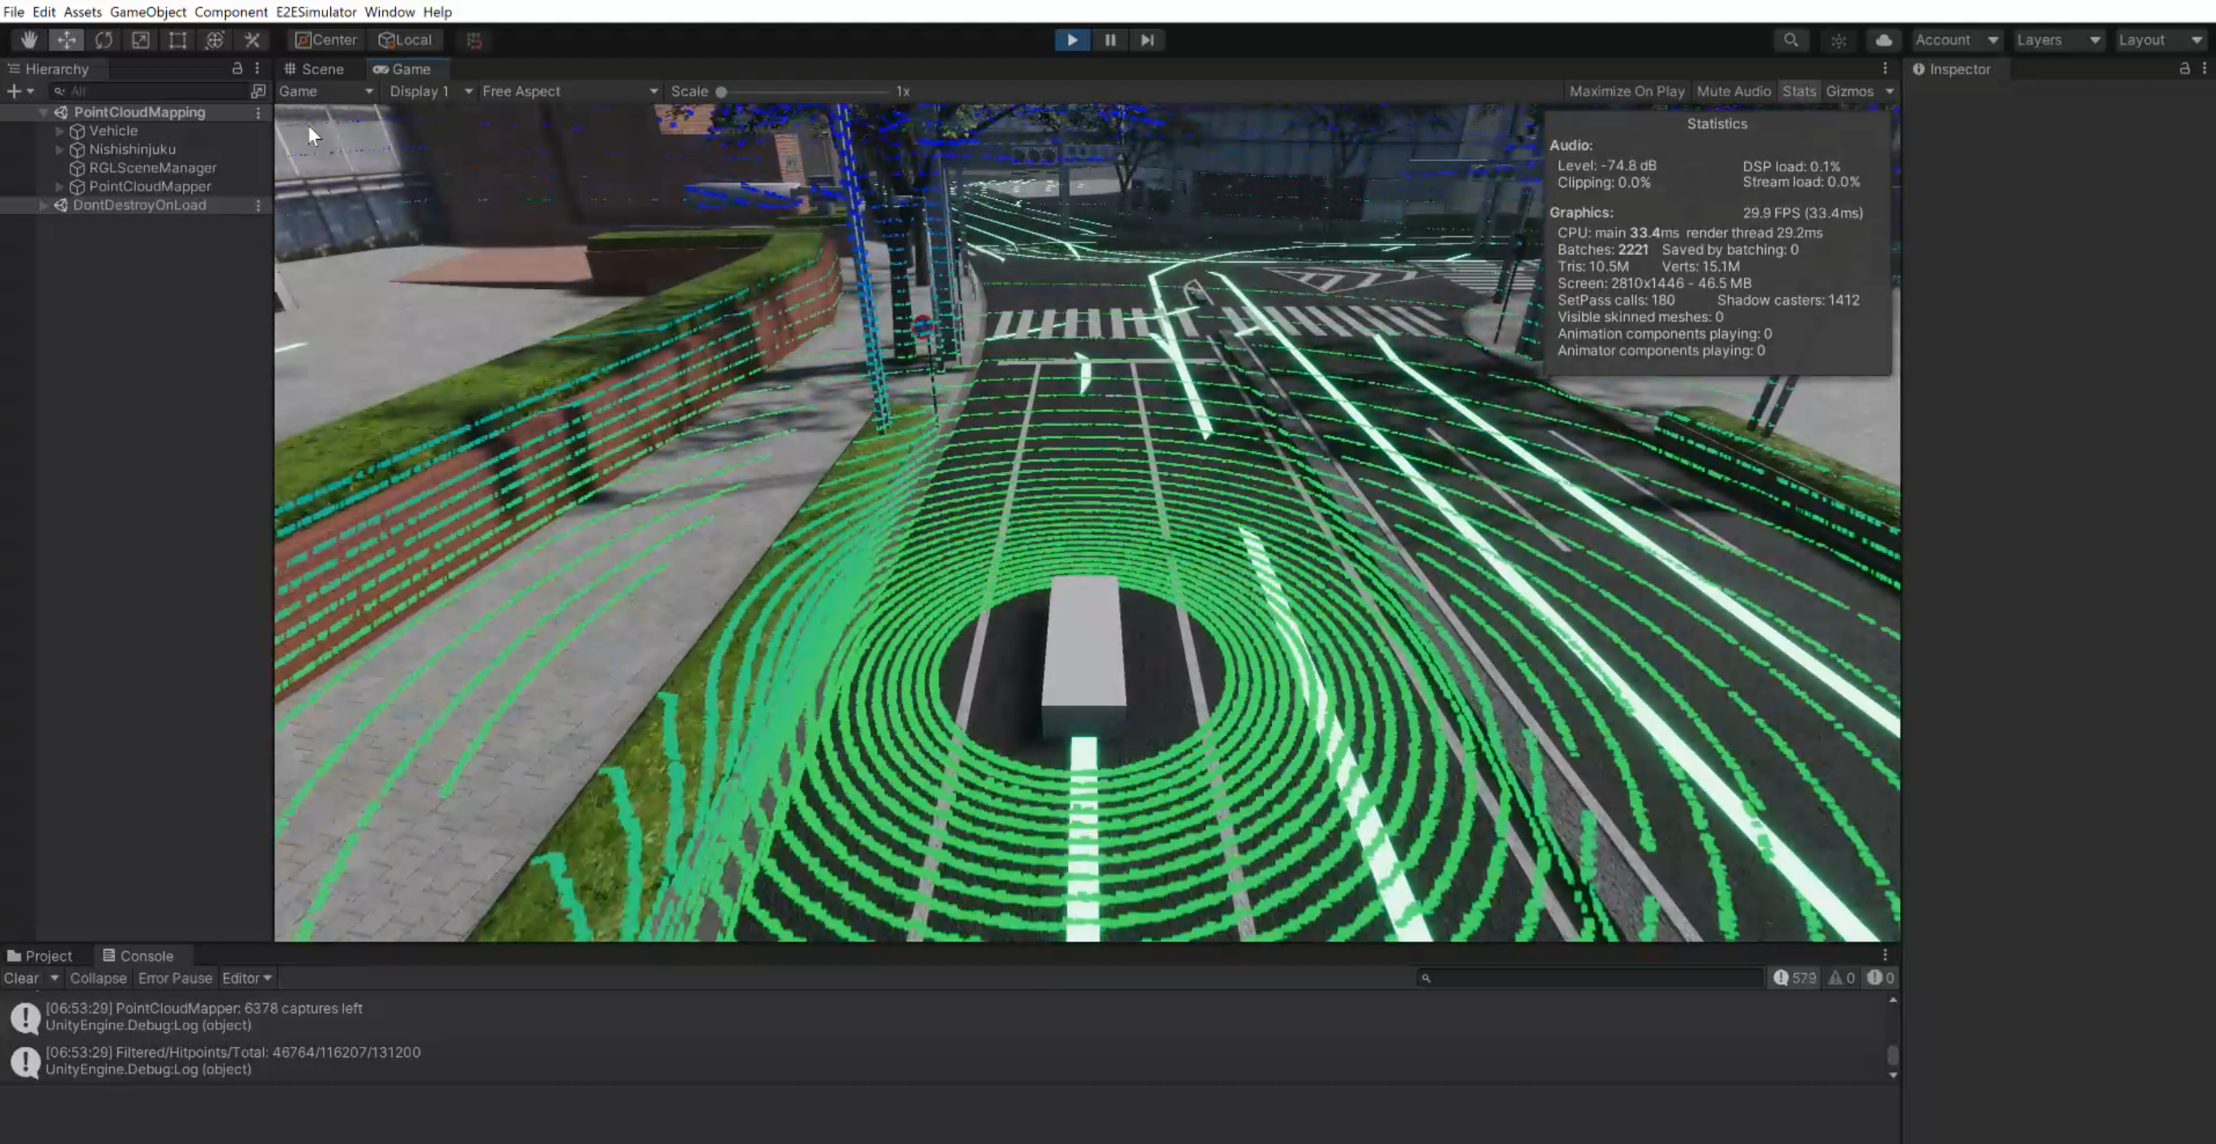Toggle Stats overlay in Game view
Viewport: 2216px width, 1144px height.
[1798, 91]
